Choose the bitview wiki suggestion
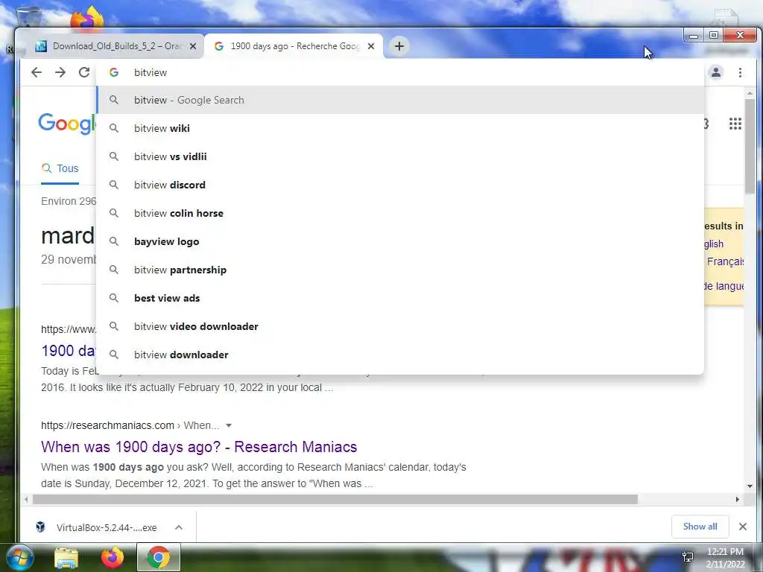Image resolution: width=763 pixels, height=572 pixels. 400,128
